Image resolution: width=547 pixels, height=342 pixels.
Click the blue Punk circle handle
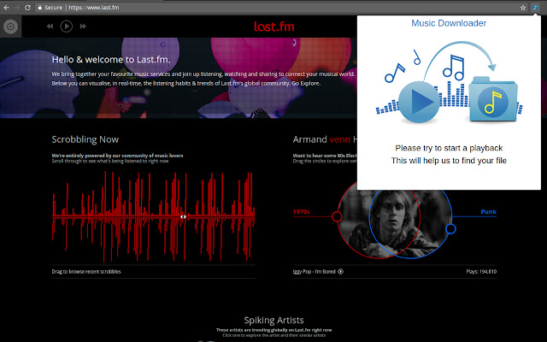(450, 229)
